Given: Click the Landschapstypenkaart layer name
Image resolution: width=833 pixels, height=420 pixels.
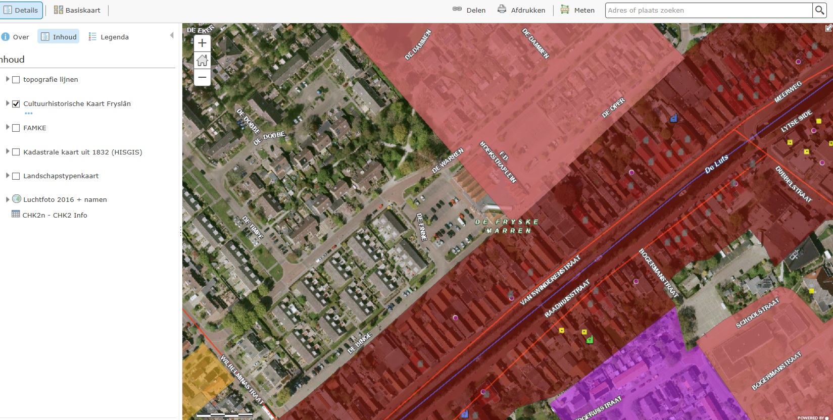Looking at the screenshot, I should click(x=61, y=176).
